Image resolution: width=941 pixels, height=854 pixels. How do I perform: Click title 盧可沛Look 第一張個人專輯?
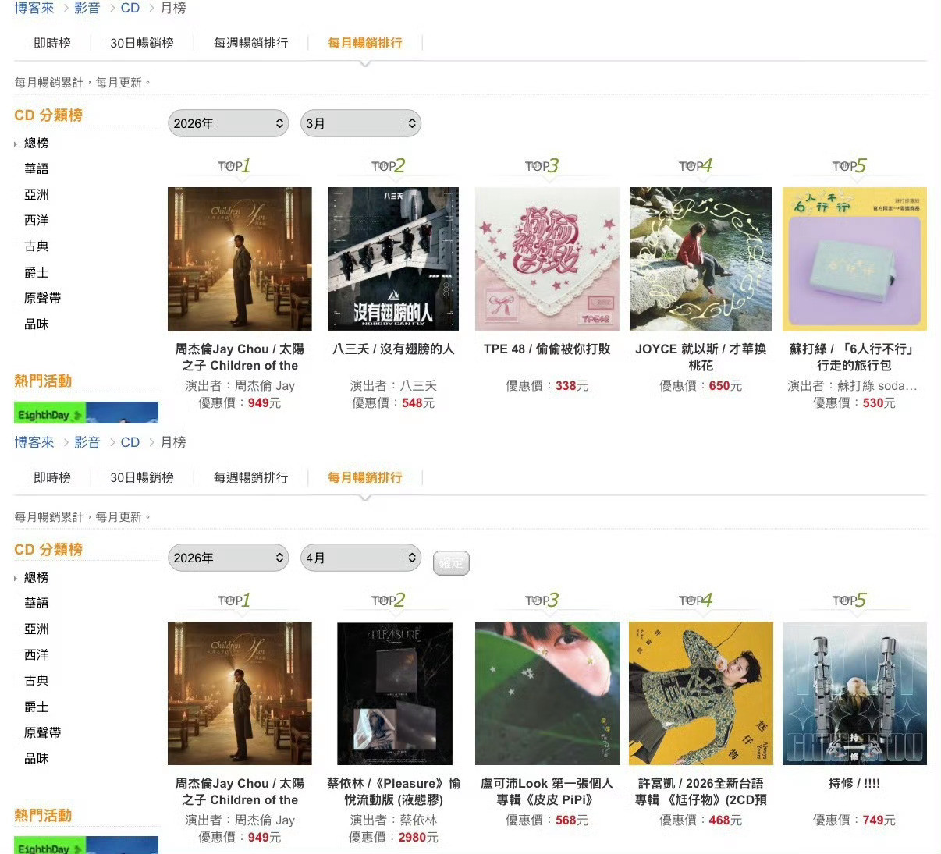pos(547,792)
